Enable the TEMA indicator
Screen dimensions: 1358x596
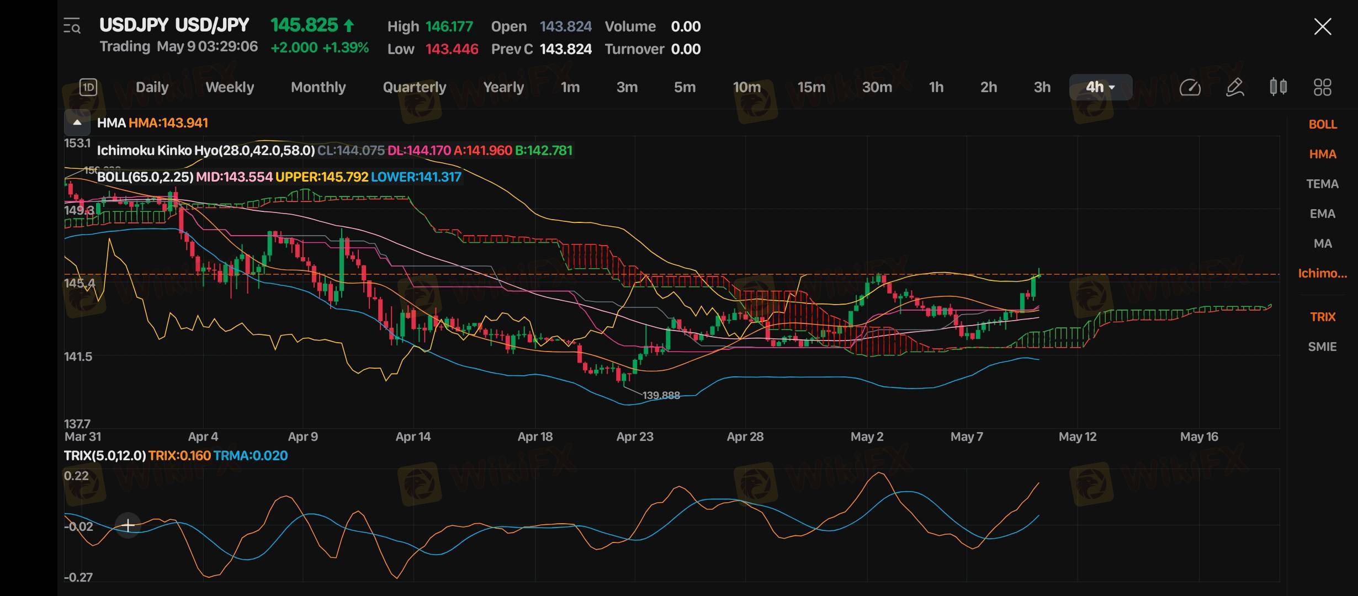click(x=1322, y=184)
